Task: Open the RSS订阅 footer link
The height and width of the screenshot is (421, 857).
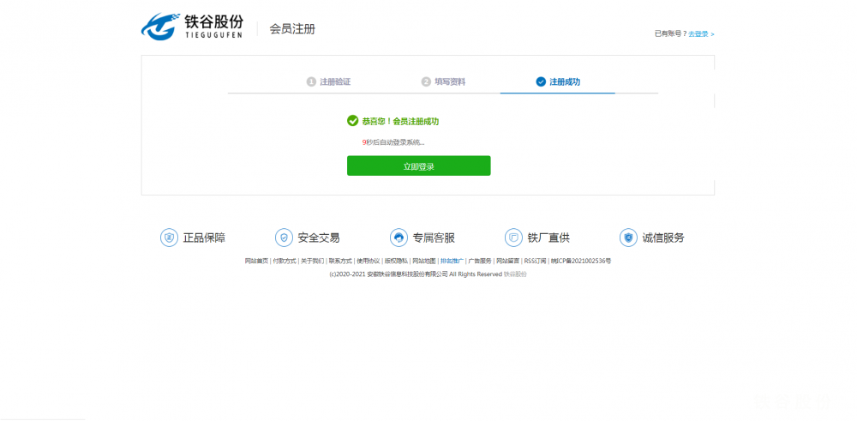Action: 535,261
